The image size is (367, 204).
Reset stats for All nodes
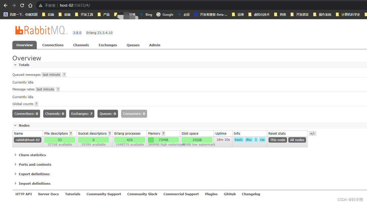(297, 140)
